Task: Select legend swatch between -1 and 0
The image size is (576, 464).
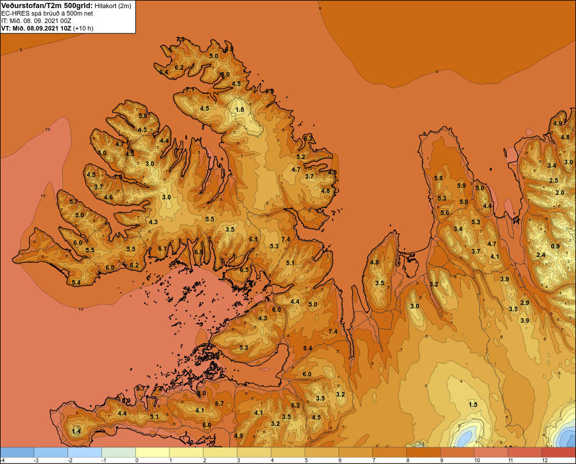Action: pyautogui.click(x=119, y=452)
